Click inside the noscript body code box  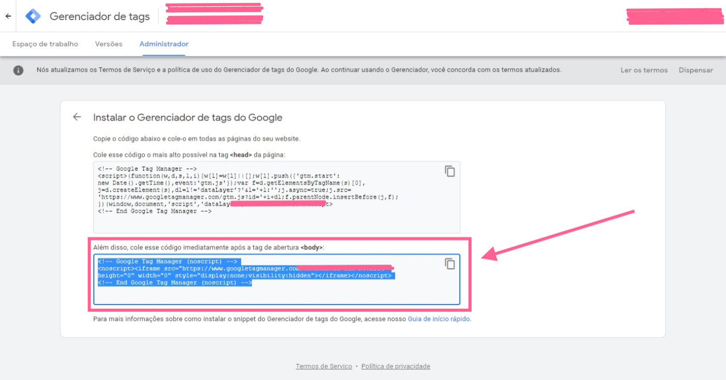[x=277, y=279]
